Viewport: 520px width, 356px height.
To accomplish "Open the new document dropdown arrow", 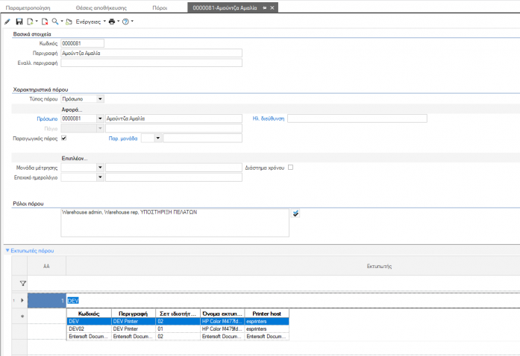I will [x=37, y=21].
